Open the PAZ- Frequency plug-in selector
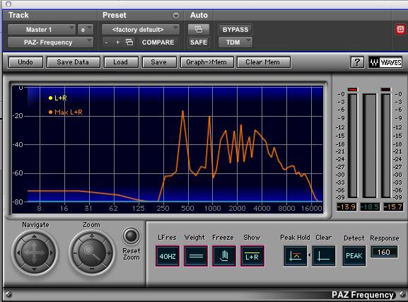This screenshot has width=408, height=302. coord(50,42)
